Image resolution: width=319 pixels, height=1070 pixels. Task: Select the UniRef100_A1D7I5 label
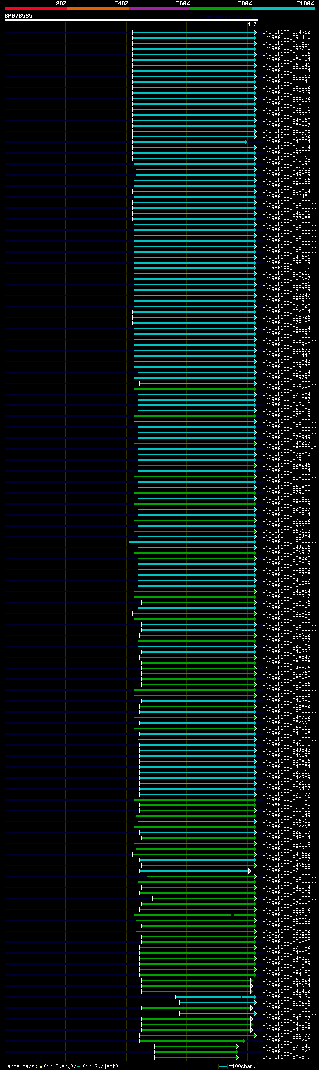pyautogui.click(x=286, y=574)
